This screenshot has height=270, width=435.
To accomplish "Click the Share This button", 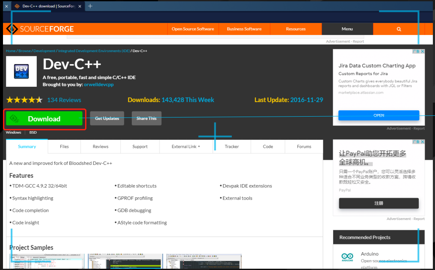I will [146, 118].
